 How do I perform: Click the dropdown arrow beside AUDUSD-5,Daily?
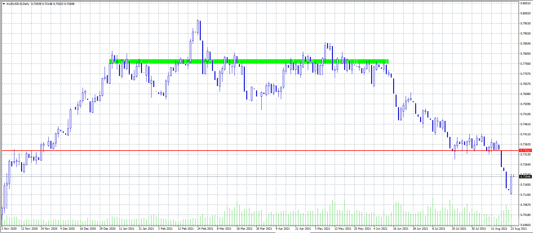[4, 4]
